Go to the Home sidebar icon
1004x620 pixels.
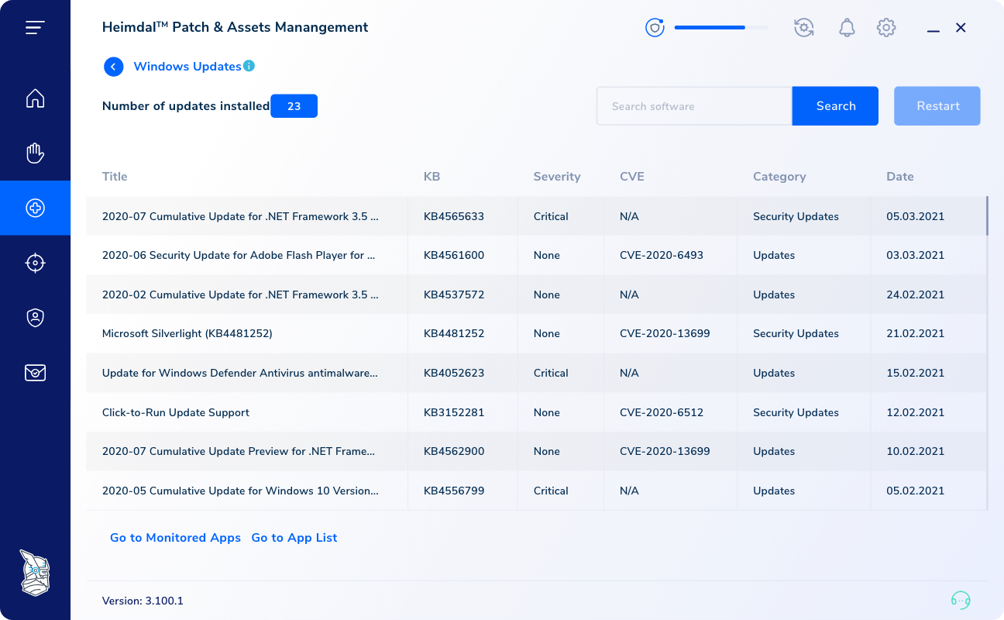(x=35, y=98)
